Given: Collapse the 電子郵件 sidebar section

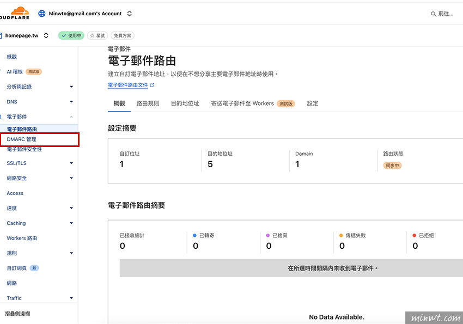Looking at the screenshot, I should click(71, 117).
